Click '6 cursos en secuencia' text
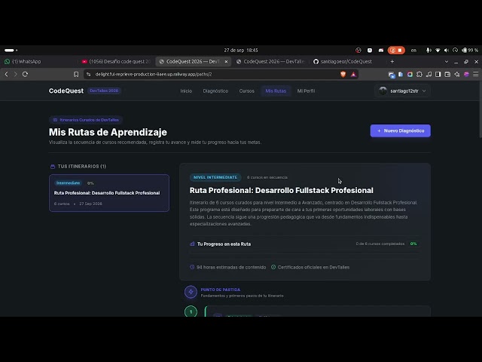The image size is (482, 362). coord(267,177)
